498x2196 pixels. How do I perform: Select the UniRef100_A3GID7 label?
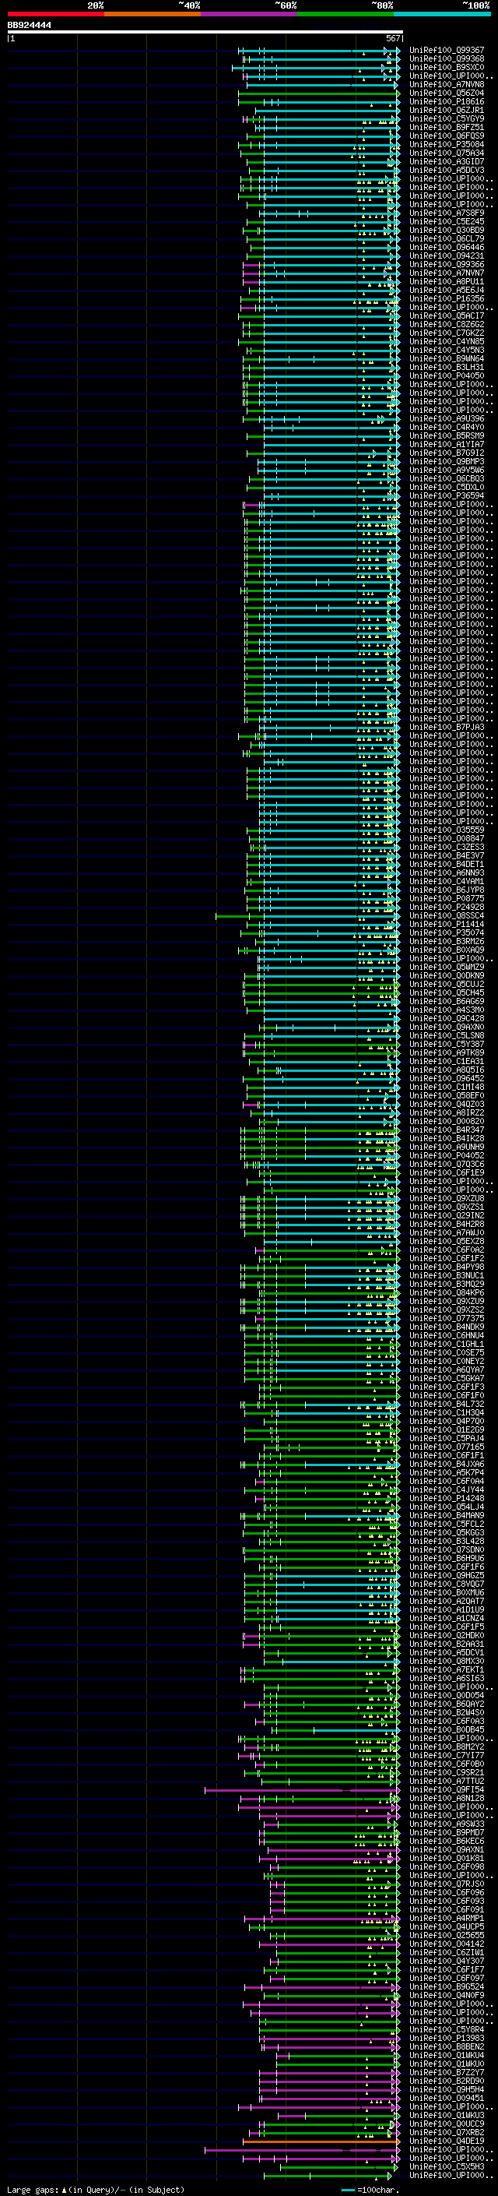(x=447, y=161)
